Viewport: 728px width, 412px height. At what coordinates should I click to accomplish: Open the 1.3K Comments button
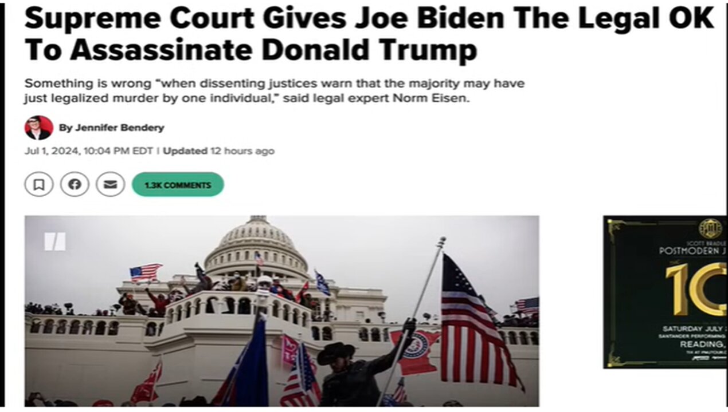coord(178,185)
